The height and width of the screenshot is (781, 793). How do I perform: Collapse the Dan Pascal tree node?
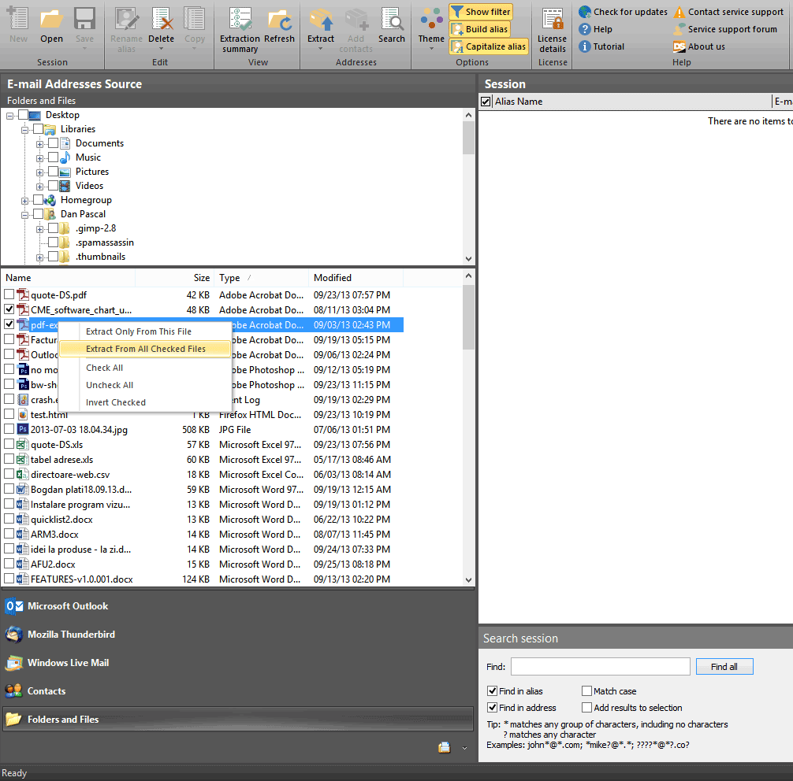click(x=24, y=215)
